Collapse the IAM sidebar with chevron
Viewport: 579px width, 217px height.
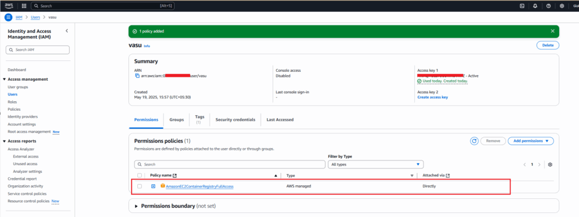[67, 31]
